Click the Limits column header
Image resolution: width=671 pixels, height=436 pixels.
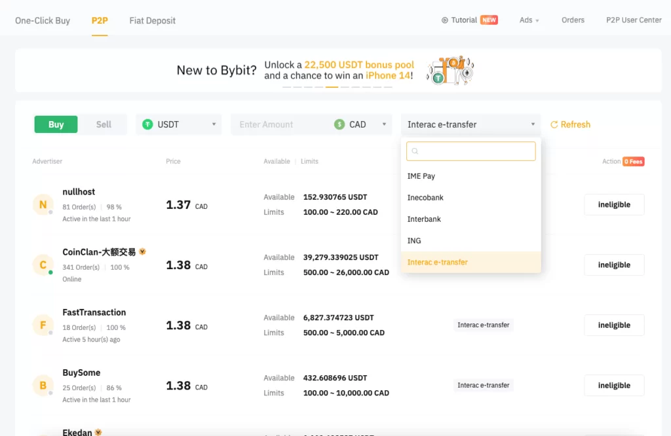(309, 162)
